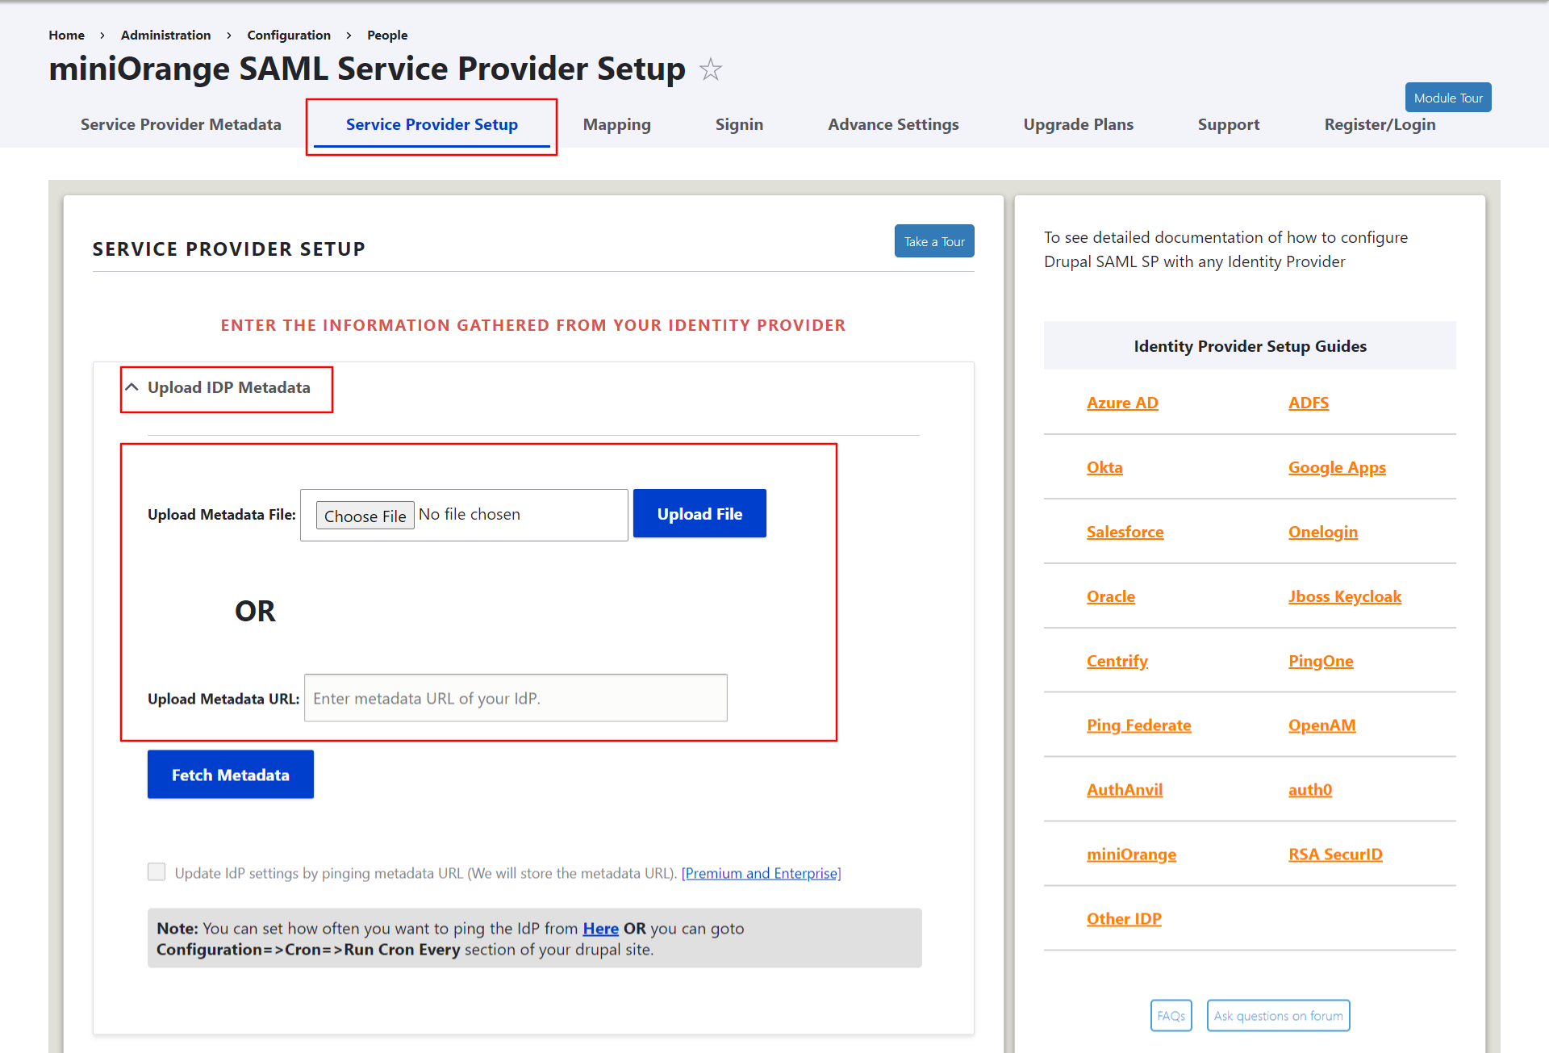
Task: Open the AuthAnvil setup guide
Action: coord(1125,790)
